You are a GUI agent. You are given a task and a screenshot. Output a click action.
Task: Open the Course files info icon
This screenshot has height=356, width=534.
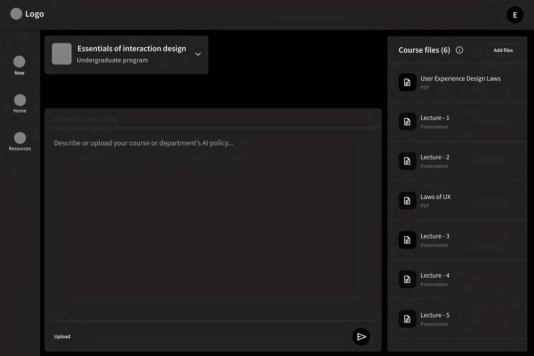pos(459,50)
